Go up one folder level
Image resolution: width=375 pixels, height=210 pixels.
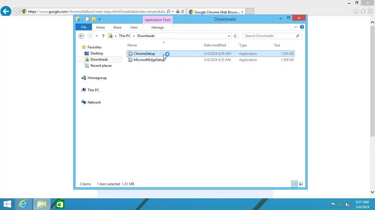pos(103,36)
